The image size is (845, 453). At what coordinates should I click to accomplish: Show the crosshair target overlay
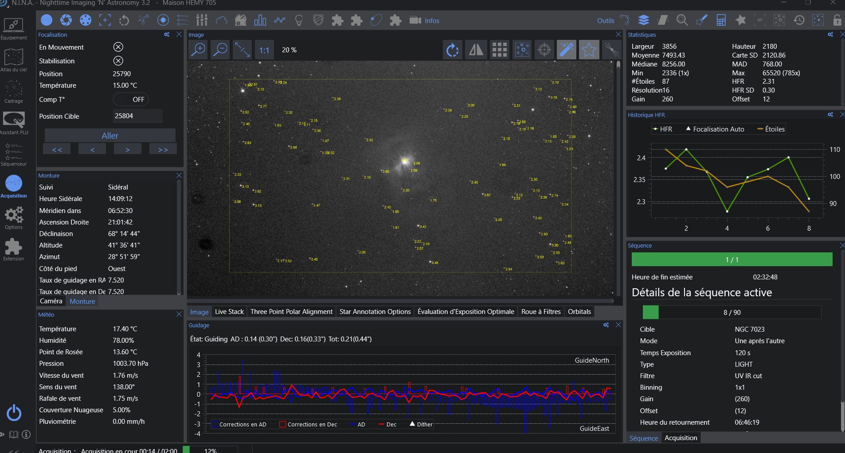coord(544,50)
